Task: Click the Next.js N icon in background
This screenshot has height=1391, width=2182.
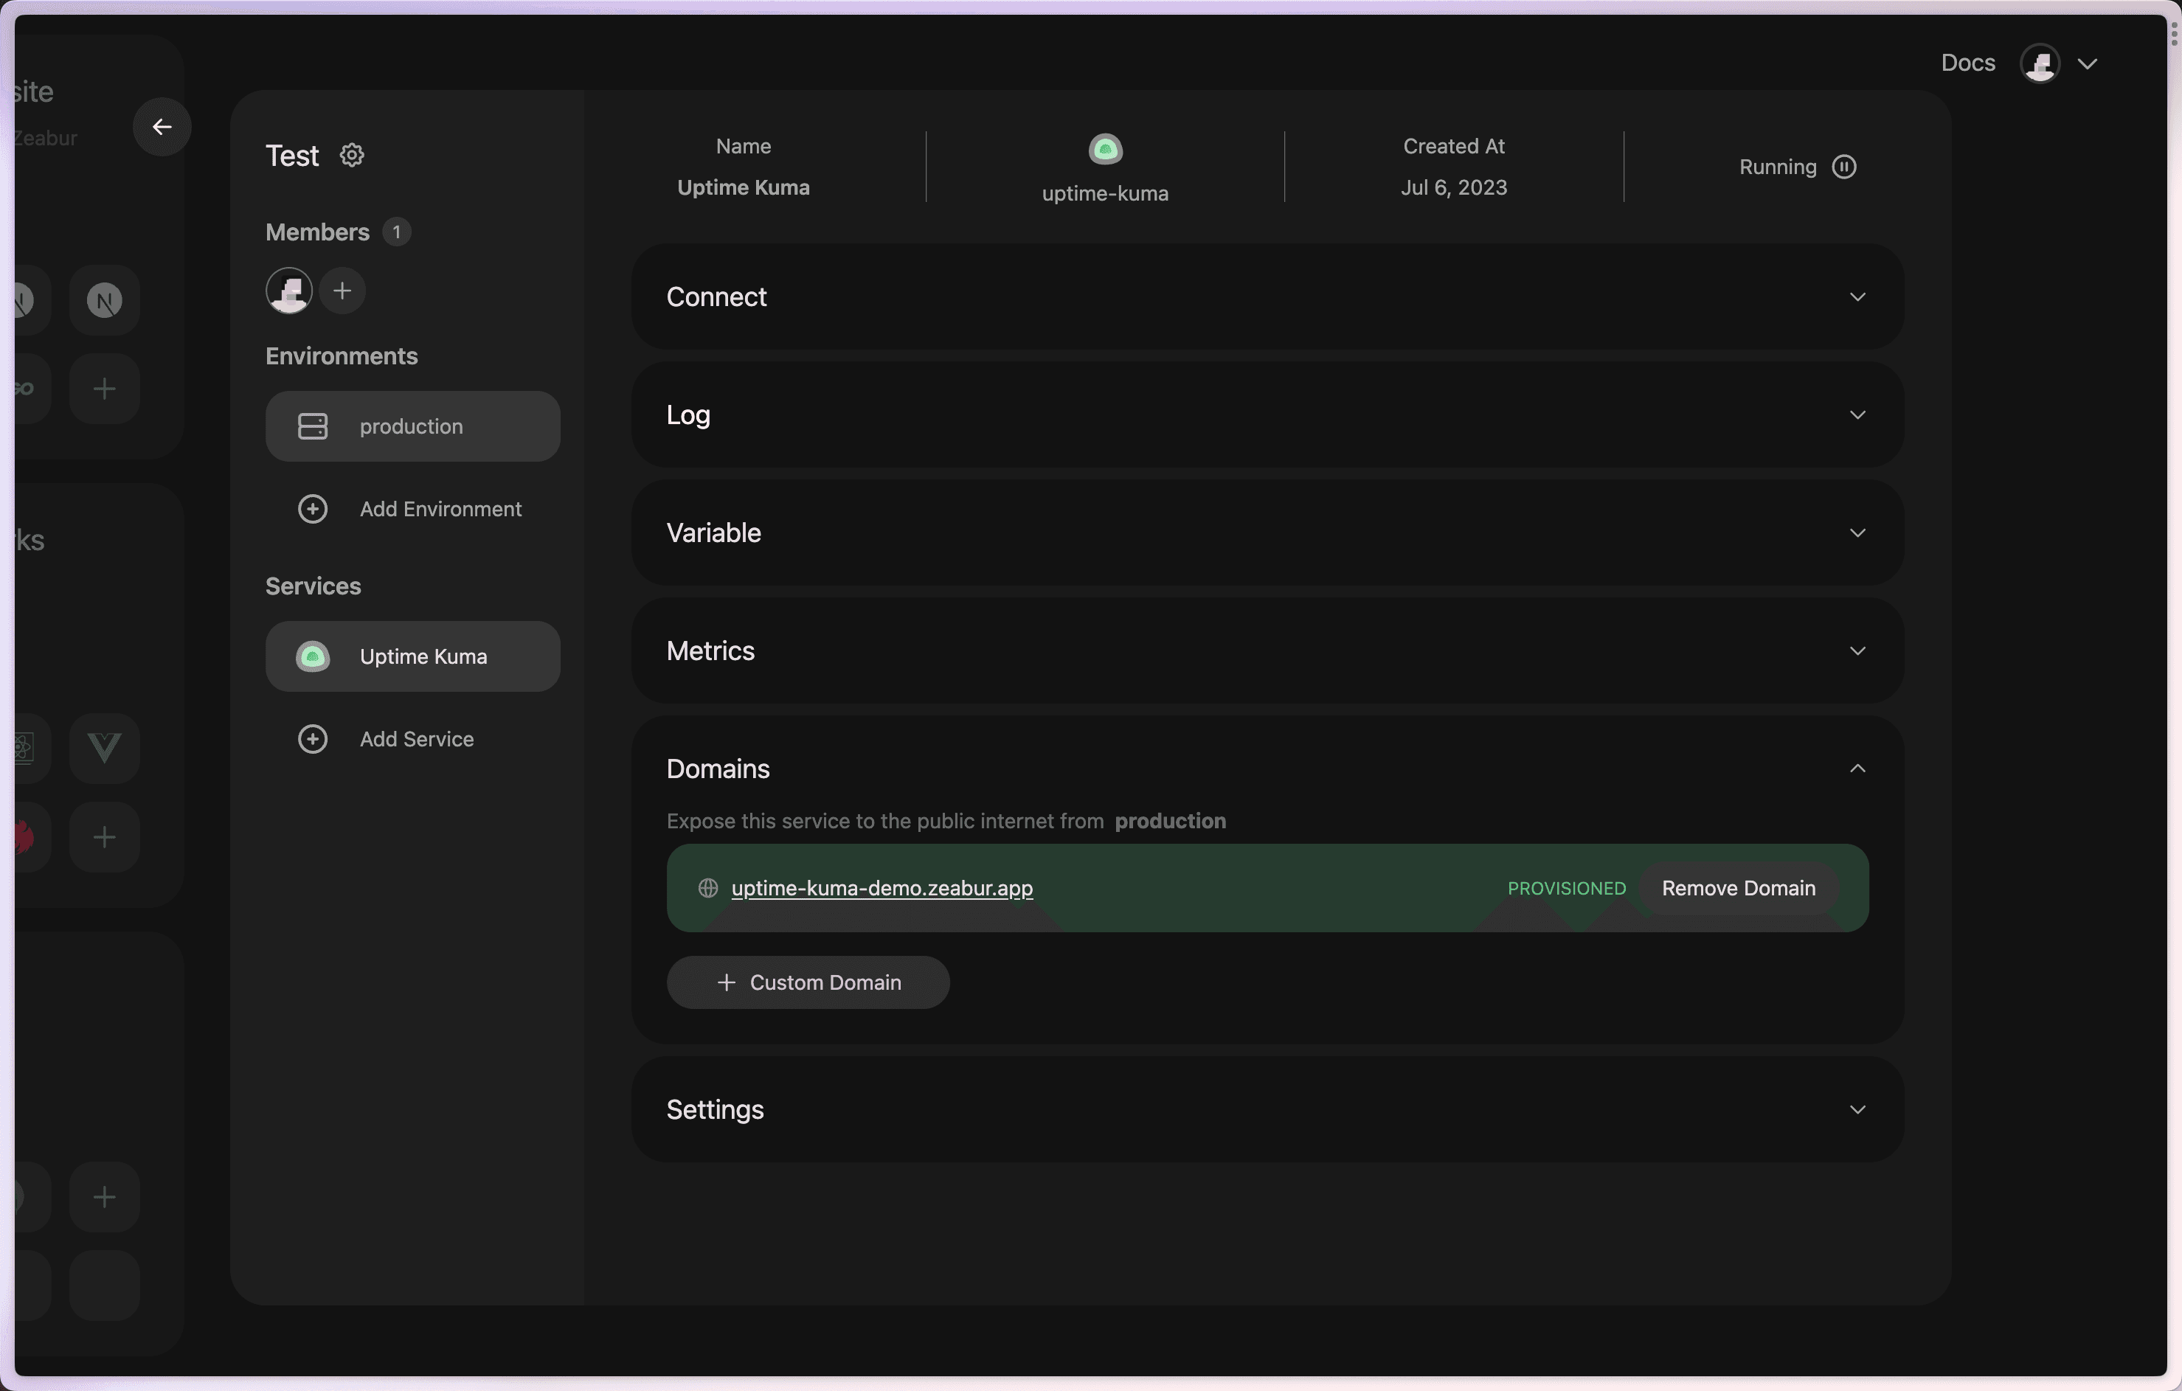Action: click(104, 300)
